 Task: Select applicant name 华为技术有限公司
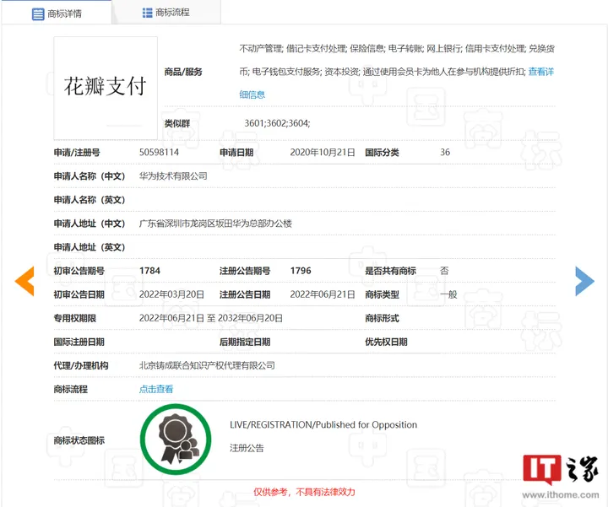(x=173, y=175)
